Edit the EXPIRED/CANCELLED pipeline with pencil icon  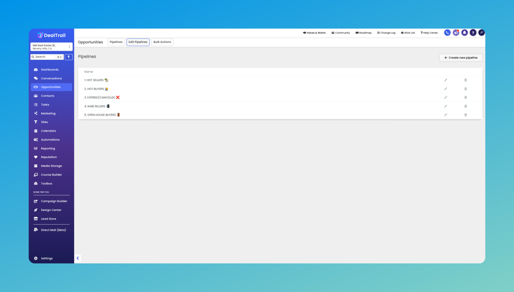[446, 98]
